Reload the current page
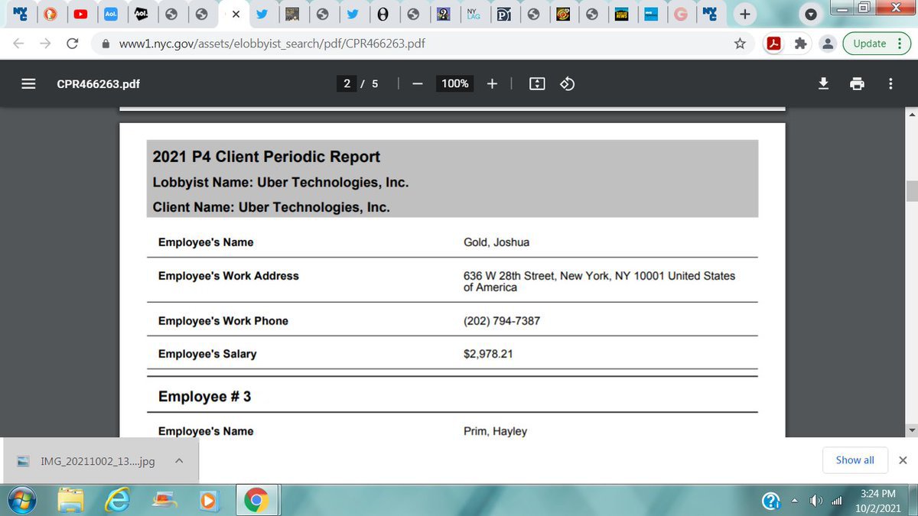The height and width of the screenshot is (516, 918). click(x=71, y=44)
